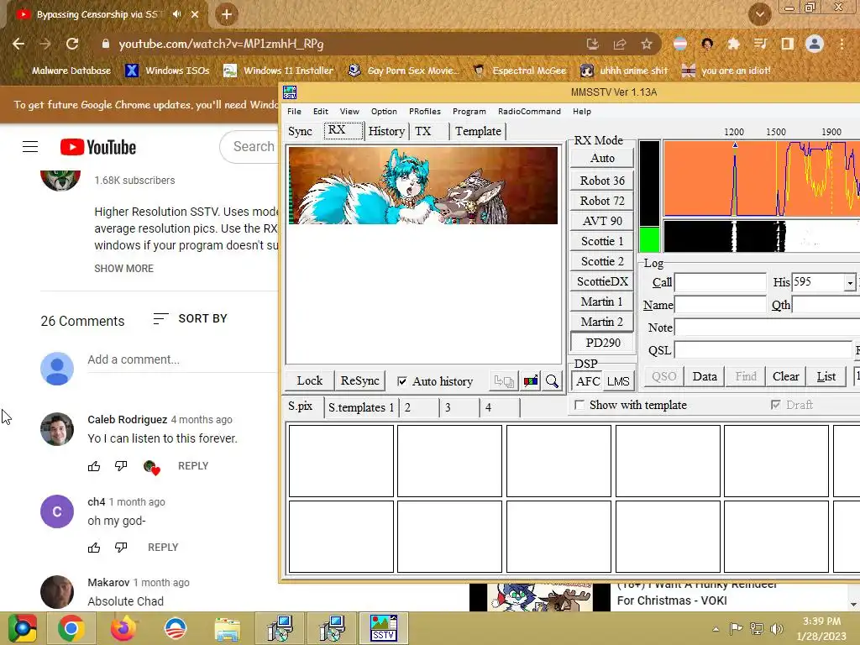Switch to S.templates 1 tab
This screenshot has height=645, width=860.
pyautogui.click(x=360, y=407)
